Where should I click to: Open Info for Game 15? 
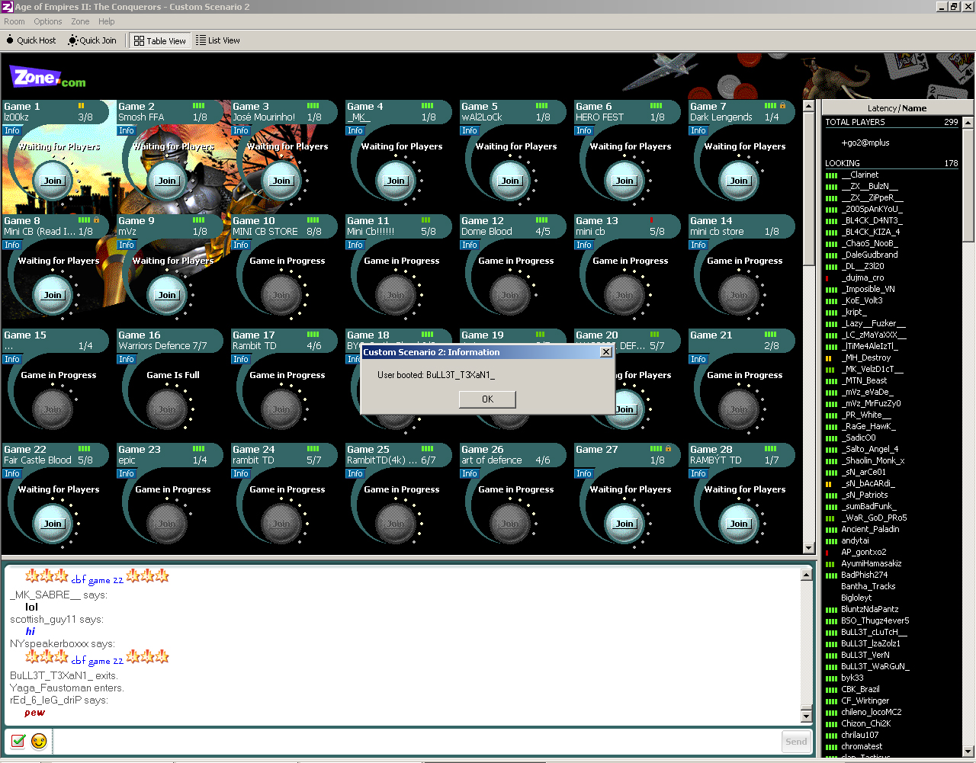pyautogui.click(x=12, y=359)
